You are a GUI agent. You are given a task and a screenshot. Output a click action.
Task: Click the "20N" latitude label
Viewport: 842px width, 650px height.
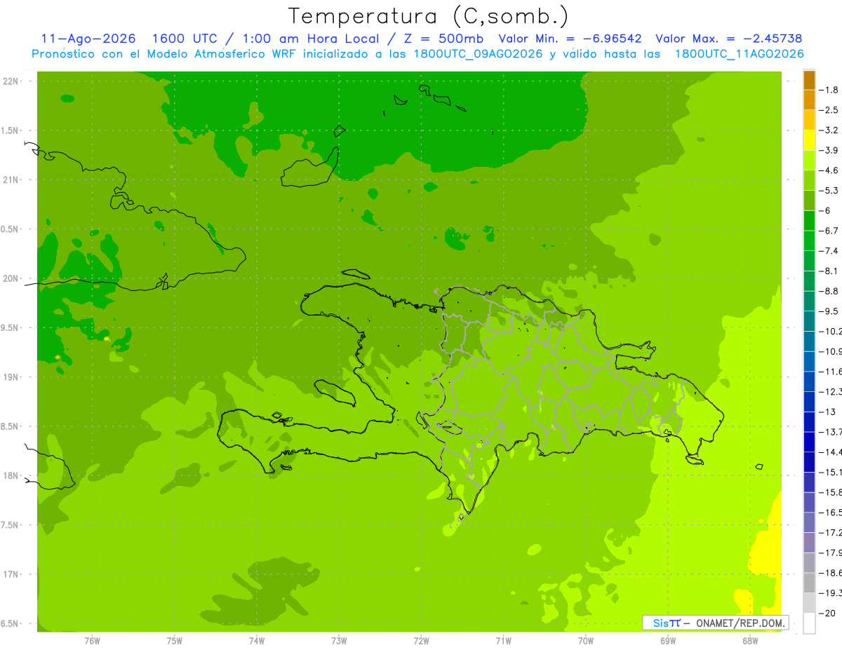(11, 278)
